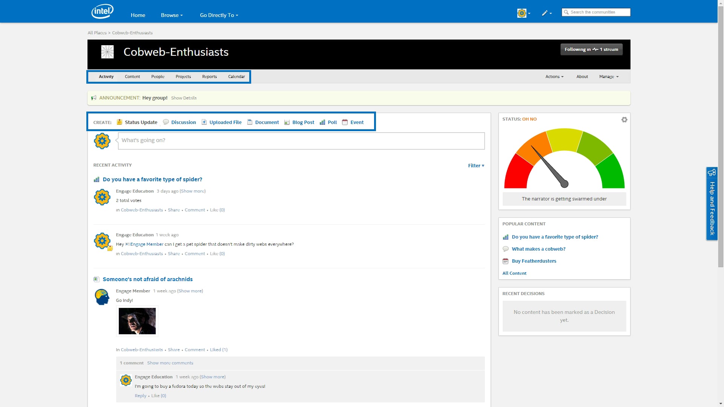Go to Home in the top navigation
Image resolution: width=724 pixels, height=407 pixels.
[138, 15]
